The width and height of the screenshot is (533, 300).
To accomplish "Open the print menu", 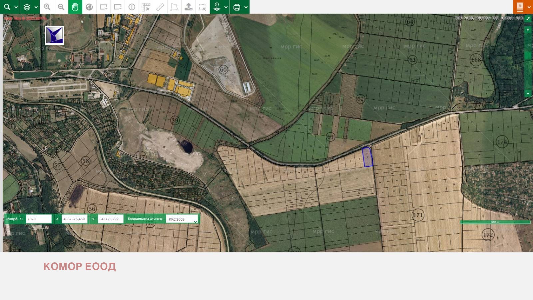I will pyautogui.click(x=237, y=7).
